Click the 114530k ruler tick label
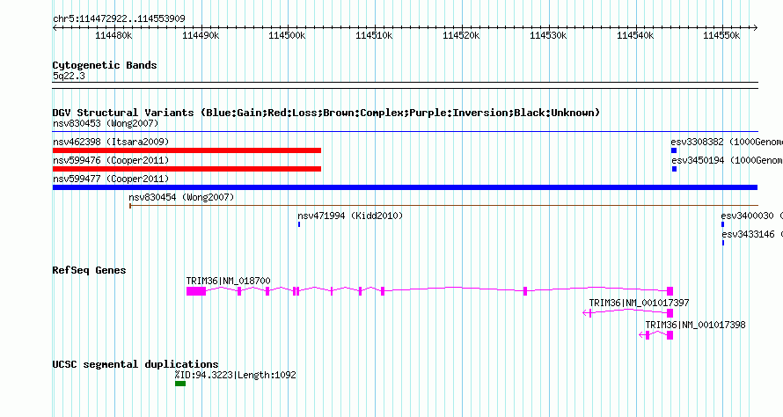Screen dimensions: 783x417 (548, 35)
